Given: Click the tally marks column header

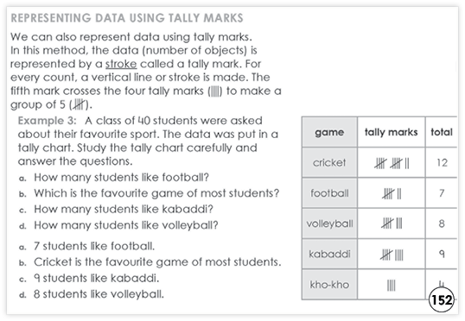Looking at the screenshot, I should click(392, 132).
